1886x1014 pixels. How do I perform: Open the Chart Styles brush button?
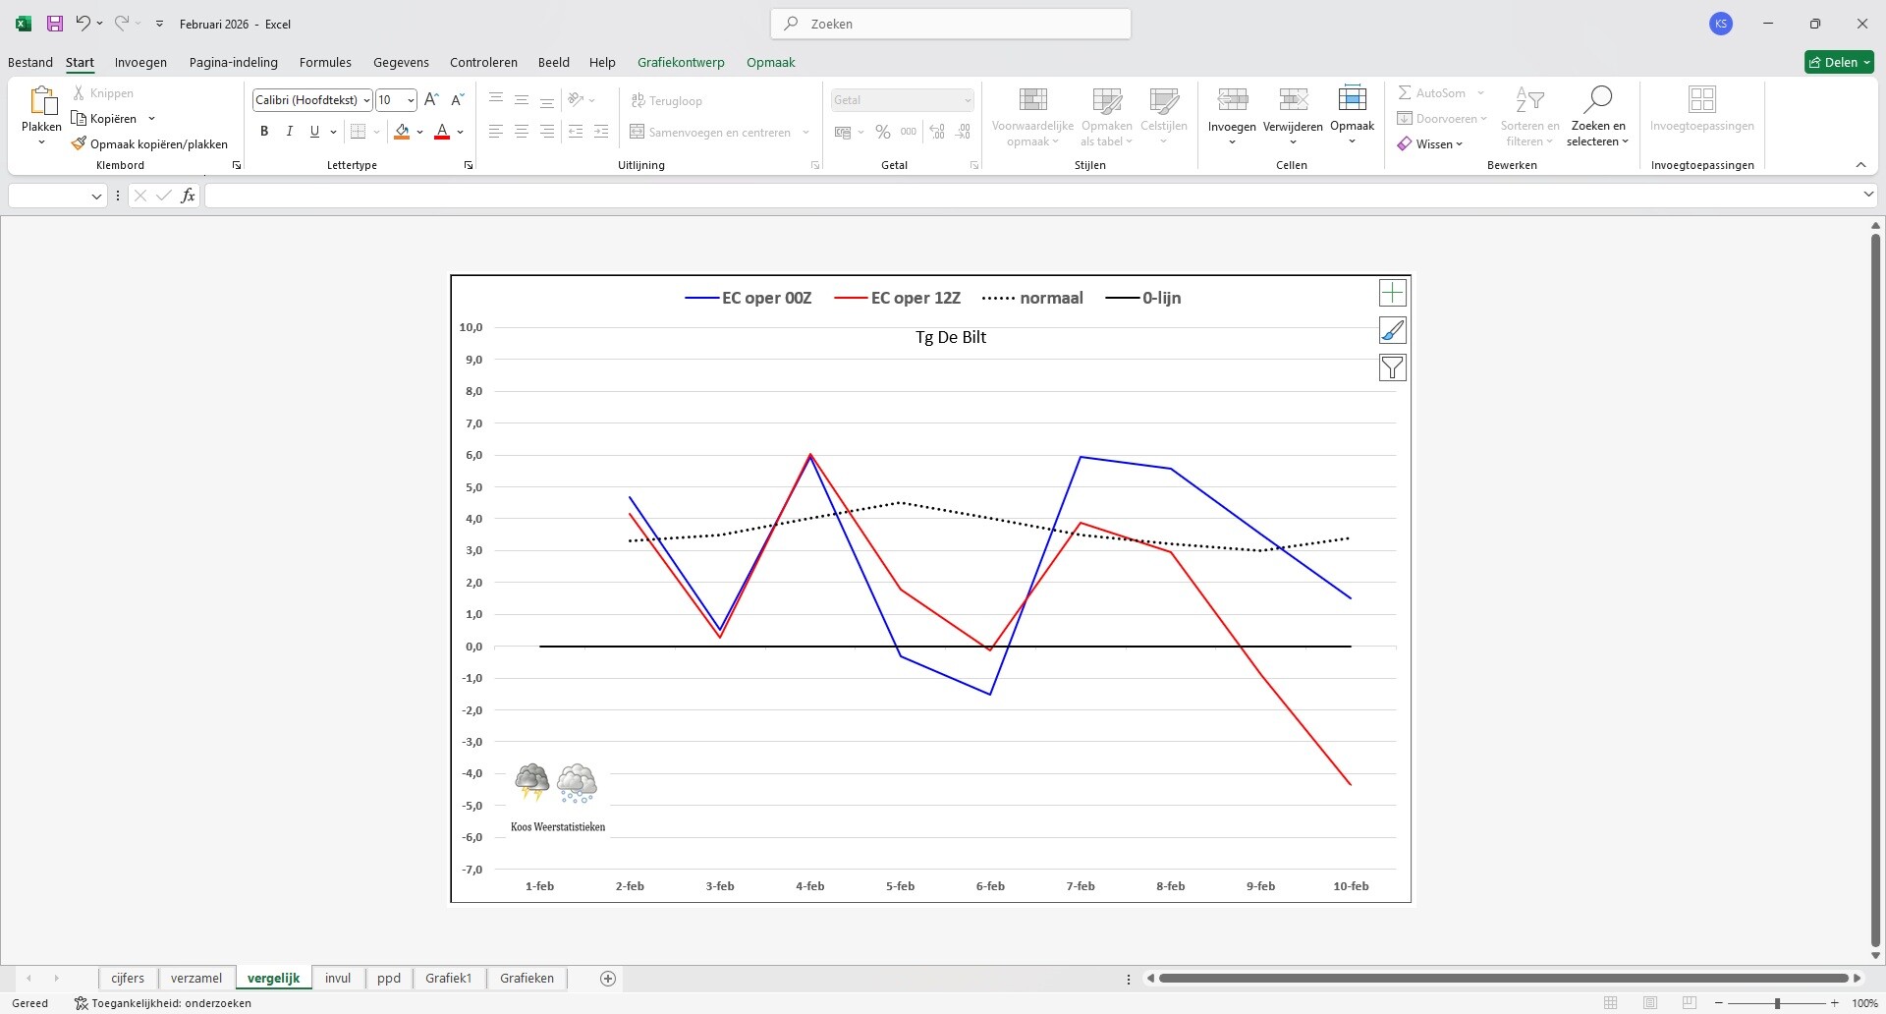click(1392, 330)
